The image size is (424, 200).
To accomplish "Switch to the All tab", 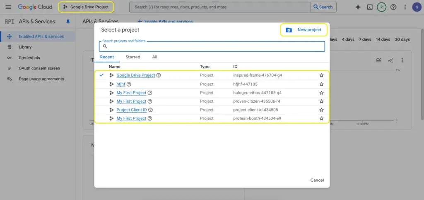I will pyautogui.click(x=155, y=57).
